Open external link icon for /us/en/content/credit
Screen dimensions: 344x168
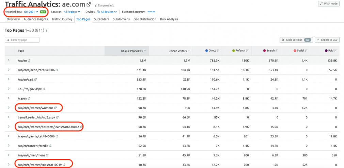point(50,146)
